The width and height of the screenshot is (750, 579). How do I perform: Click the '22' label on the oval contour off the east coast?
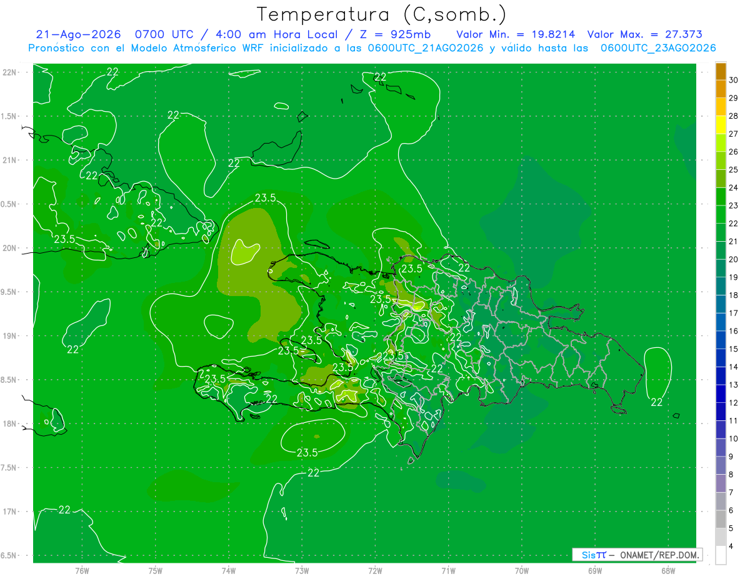click(x=656, y=402)
